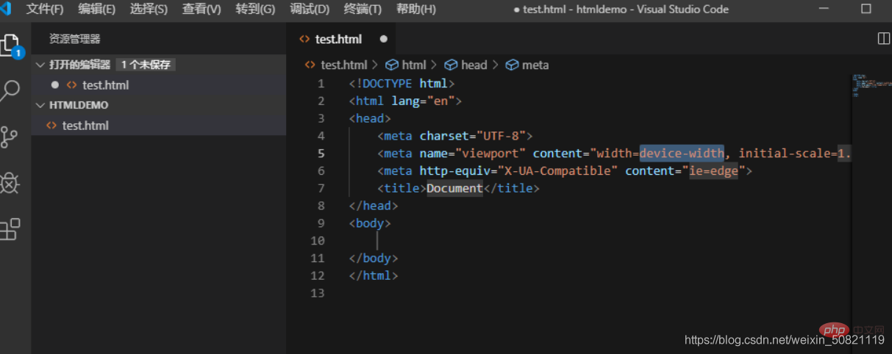Click the "viewport" string on line 5

coord(490,153)
